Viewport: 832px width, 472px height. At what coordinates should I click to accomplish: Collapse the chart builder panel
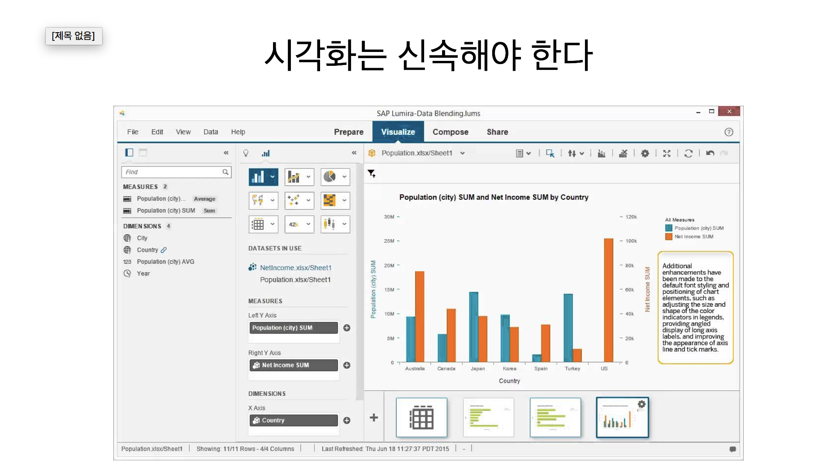tap(354, 153)
